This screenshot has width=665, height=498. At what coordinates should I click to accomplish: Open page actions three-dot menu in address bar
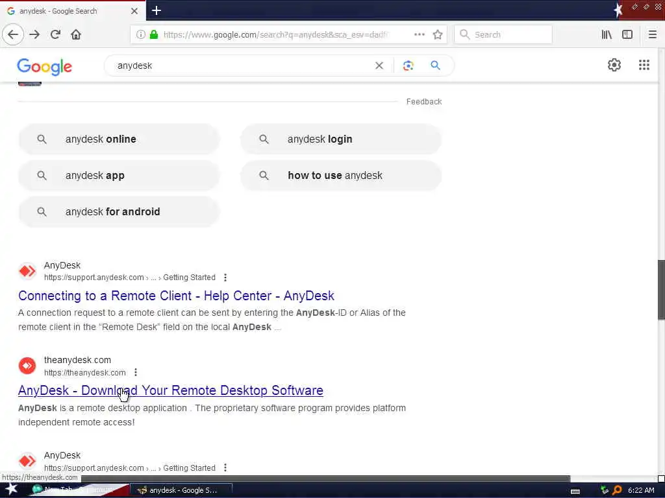(420, 34)
